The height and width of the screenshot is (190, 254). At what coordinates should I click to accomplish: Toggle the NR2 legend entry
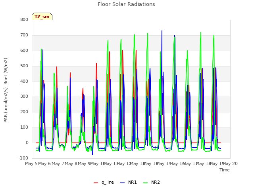pos(152,182)
